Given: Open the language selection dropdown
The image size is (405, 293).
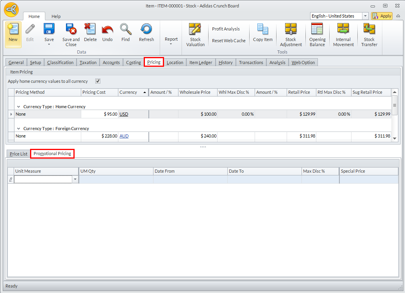Looking at the screenshot, I should pyautogui.click(x=365, y=16).
